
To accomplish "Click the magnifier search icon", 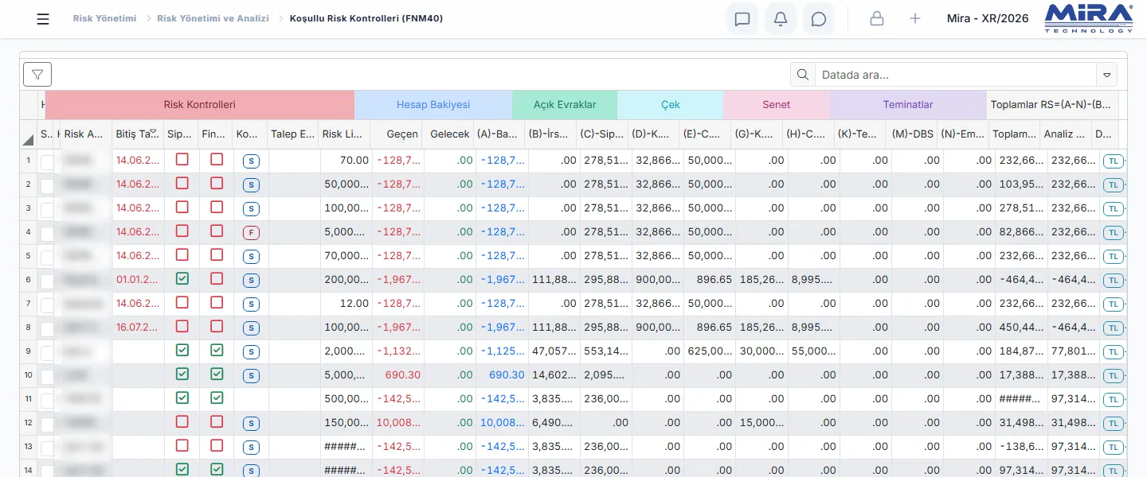I will click(x=803, y=75).
